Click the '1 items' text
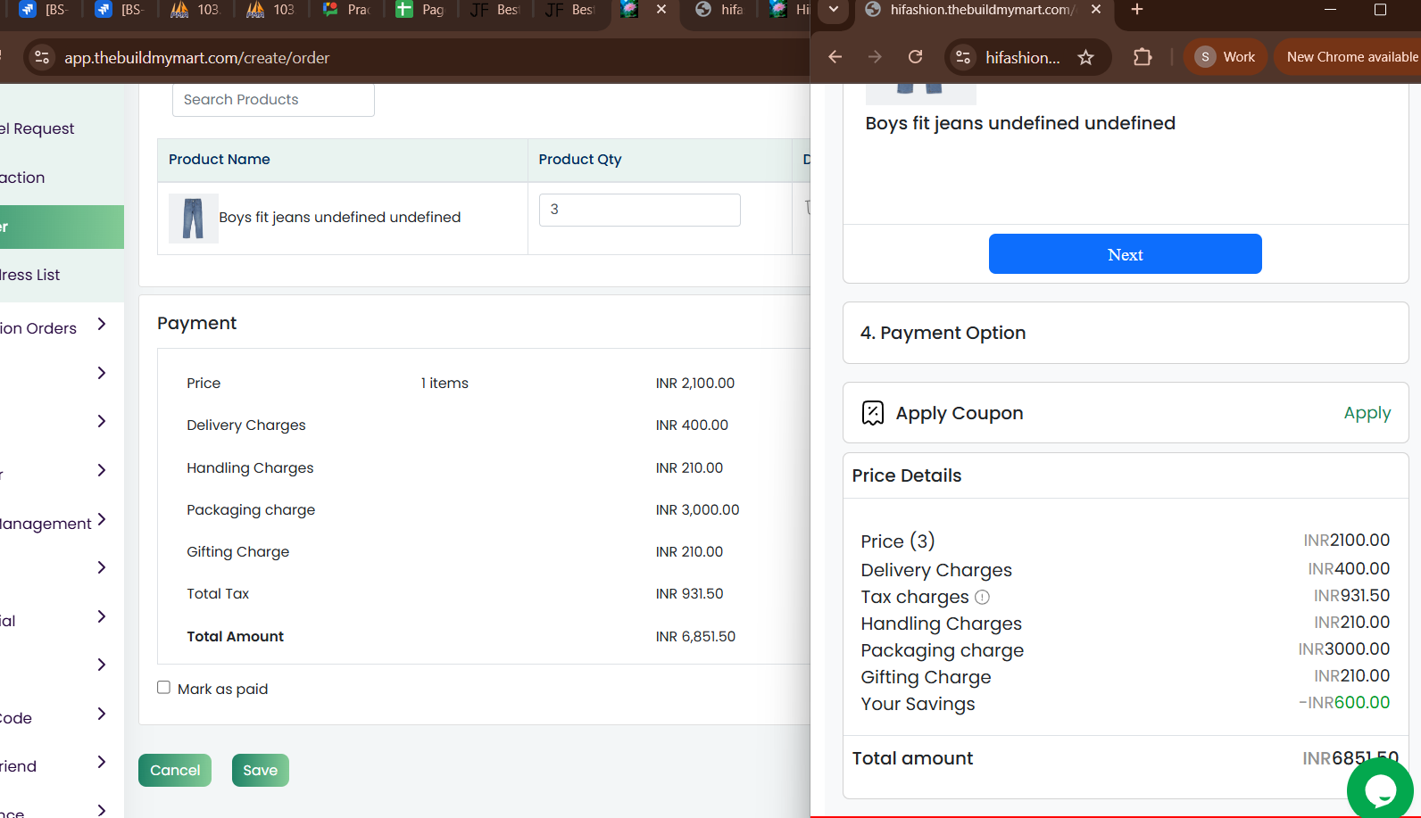Viewport: 1421px width, 818px height. [x=445, y=383]
